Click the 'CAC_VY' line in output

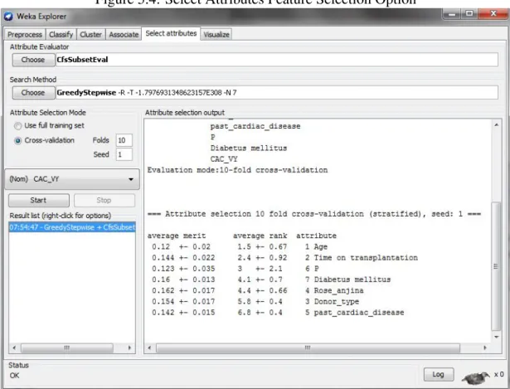pyautogui.click(x=224, y=159)
